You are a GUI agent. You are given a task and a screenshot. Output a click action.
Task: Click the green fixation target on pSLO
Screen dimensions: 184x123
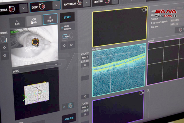(x=26, y=97)
